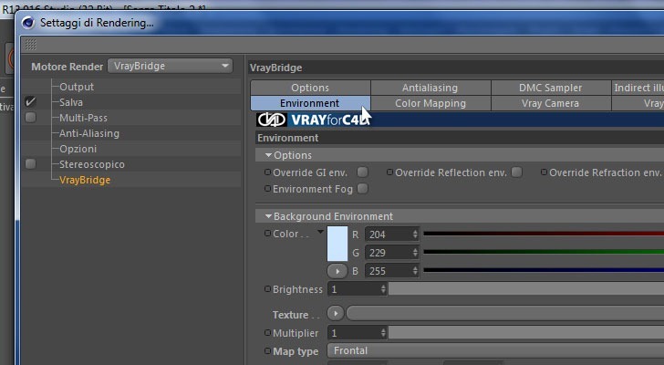Switch to the Indirect illumination tab
664x365 pixels.
click(638, 88)
